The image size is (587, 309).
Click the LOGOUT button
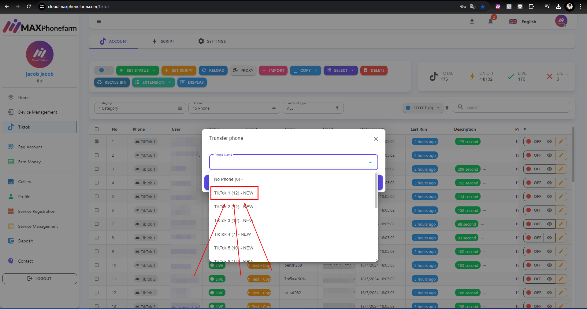click(x=40, y=278)
